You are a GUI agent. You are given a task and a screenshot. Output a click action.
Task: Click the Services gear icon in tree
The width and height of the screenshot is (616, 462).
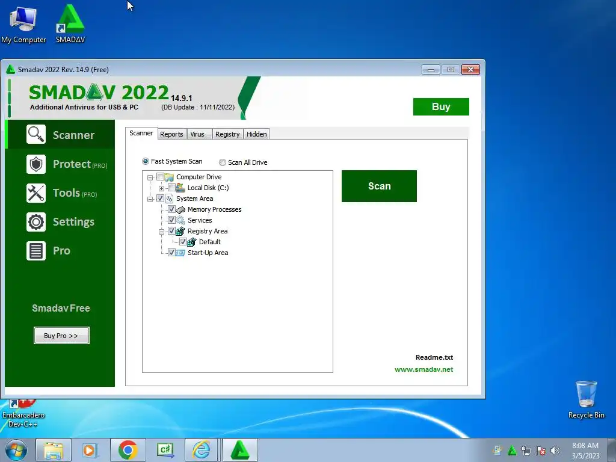(180, 220)
